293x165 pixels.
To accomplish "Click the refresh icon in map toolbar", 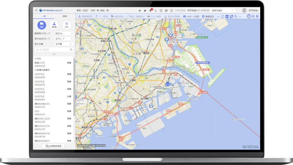I will [222, 16].
